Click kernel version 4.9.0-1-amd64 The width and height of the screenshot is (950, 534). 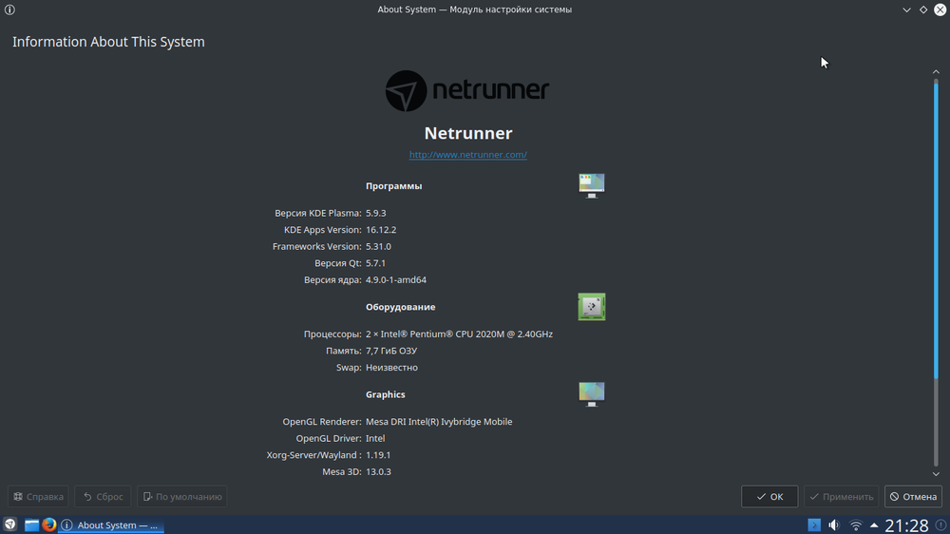click(395, 280)
